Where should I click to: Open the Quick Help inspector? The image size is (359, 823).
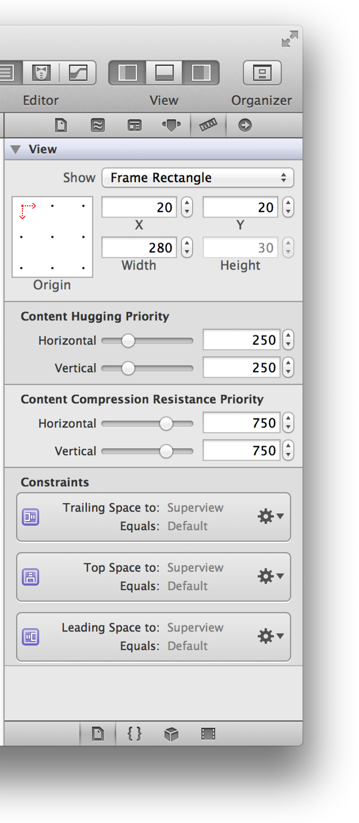(97, 125)
